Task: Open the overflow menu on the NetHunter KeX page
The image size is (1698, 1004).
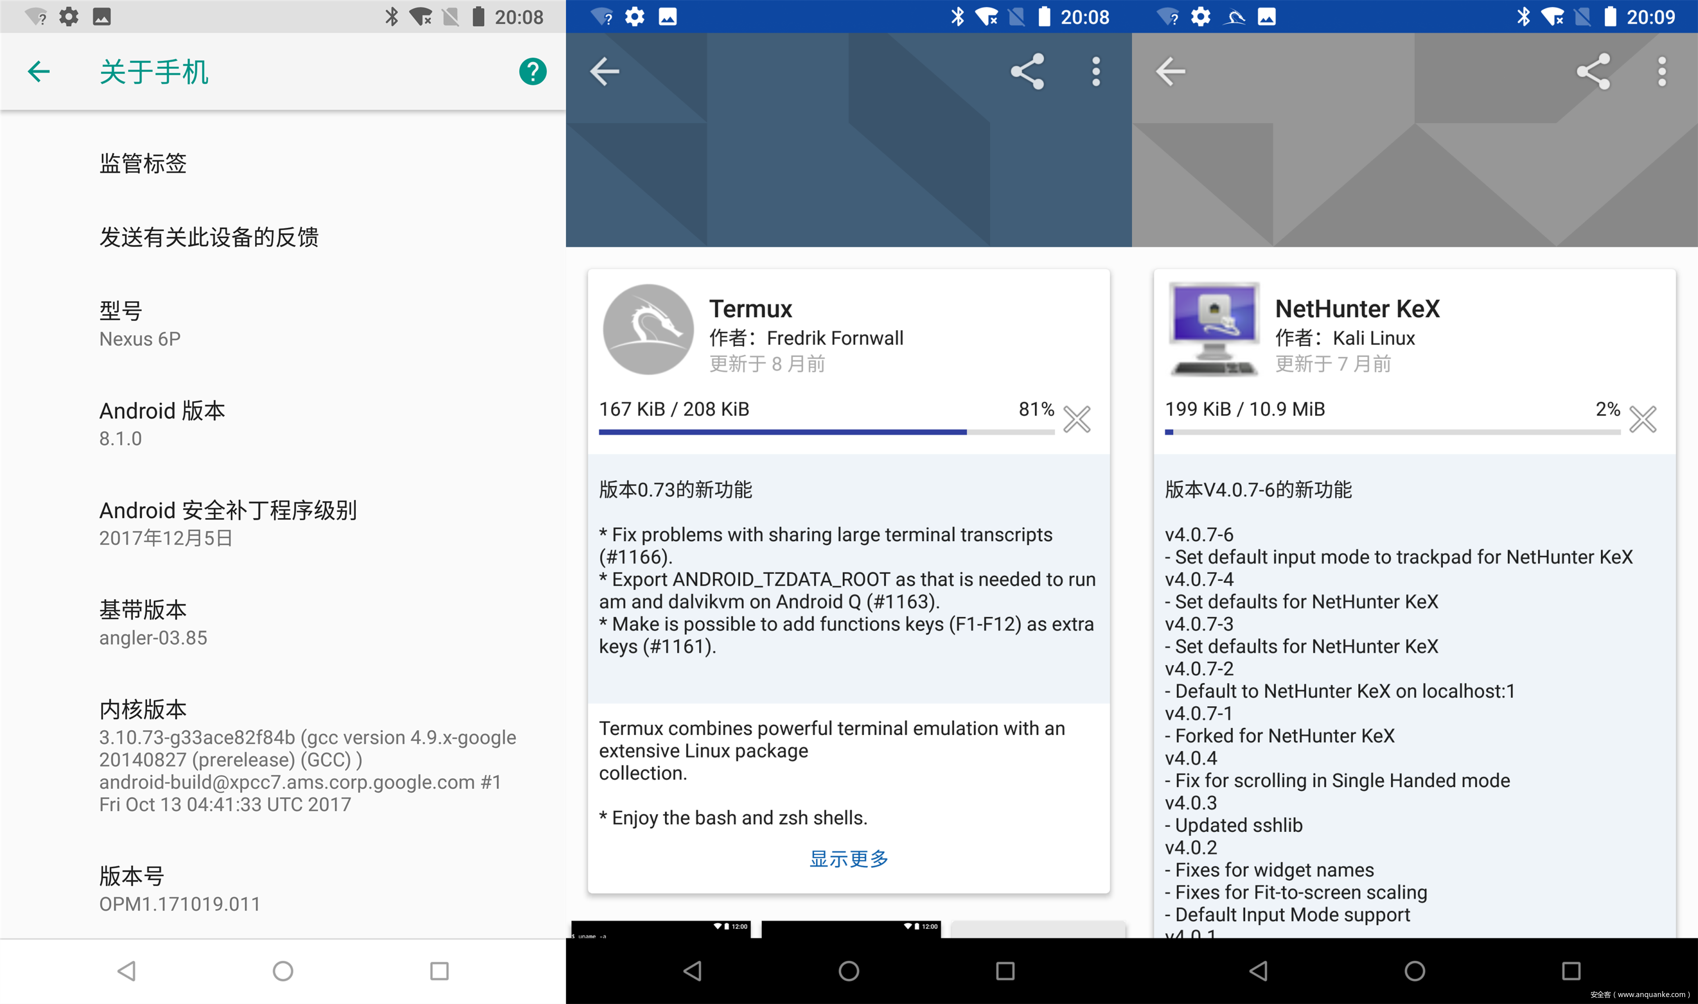Action: point(1662,72)
